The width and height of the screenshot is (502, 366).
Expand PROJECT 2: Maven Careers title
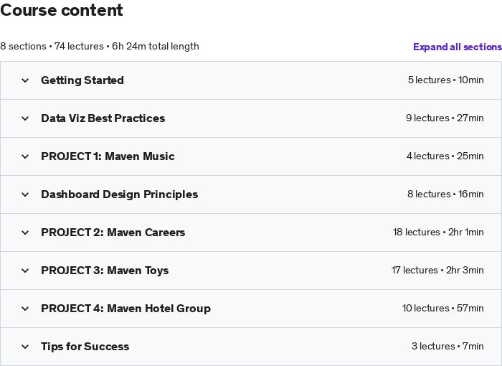tap(113, 233)
